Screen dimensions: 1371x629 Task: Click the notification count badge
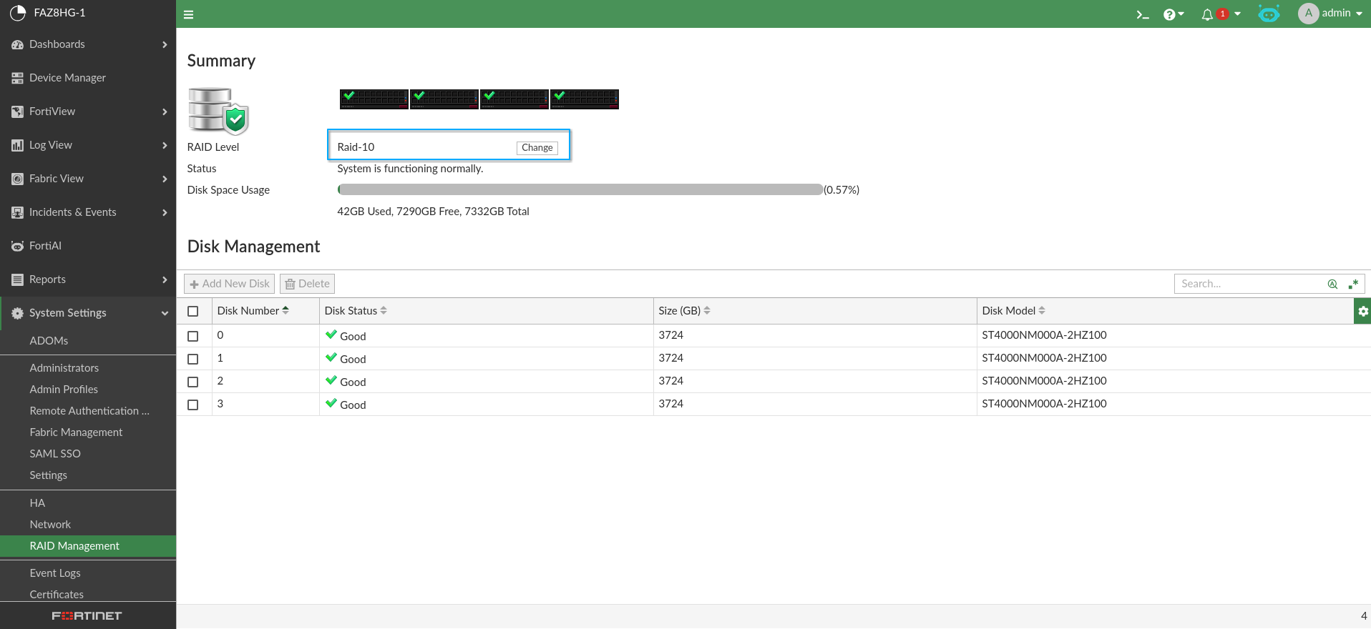tap(1223, 14)
